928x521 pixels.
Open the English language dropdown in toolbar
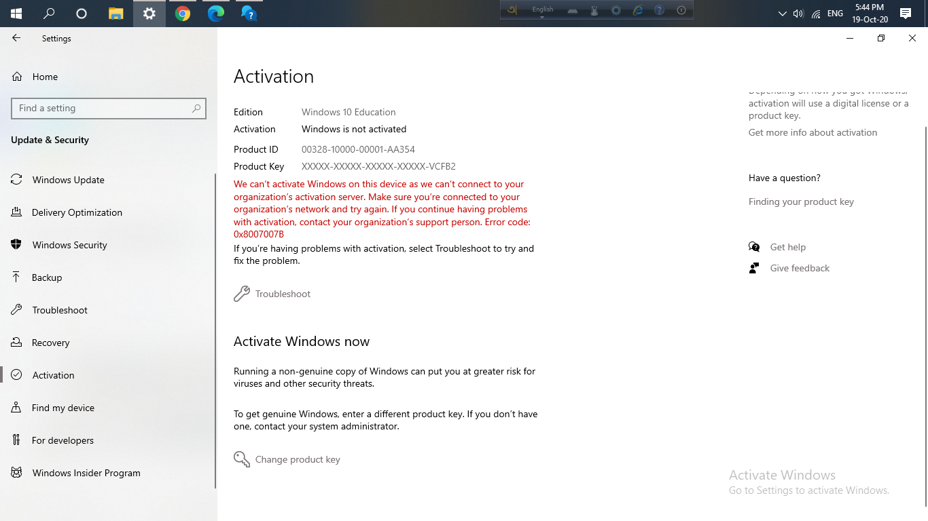coord(542,11)
